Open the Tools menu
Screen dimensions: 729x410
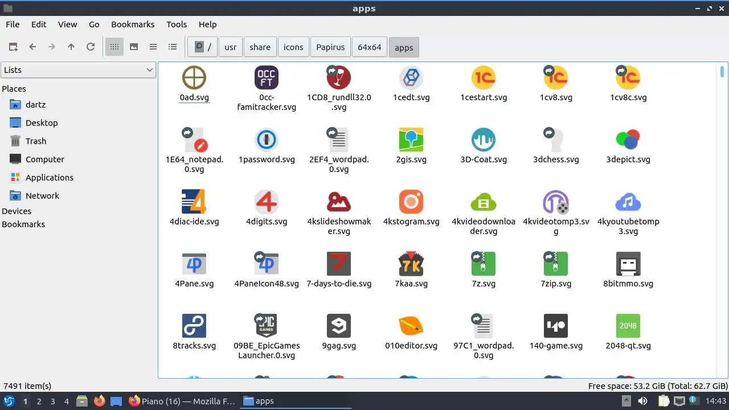(177, 24)
